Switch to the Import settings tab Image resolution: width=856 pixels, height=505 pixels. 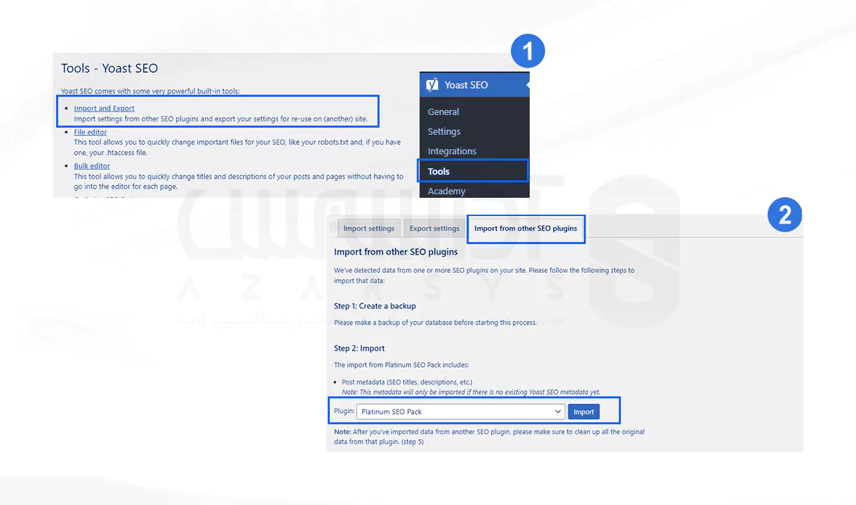368,229
